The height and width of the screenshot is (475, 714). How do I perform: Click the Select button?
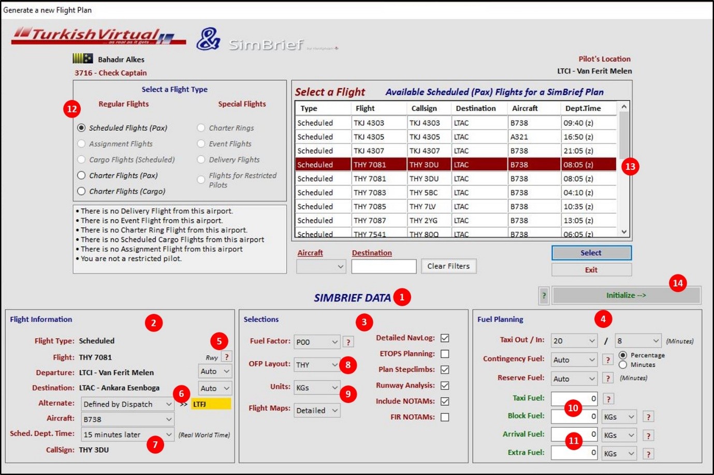591,253
